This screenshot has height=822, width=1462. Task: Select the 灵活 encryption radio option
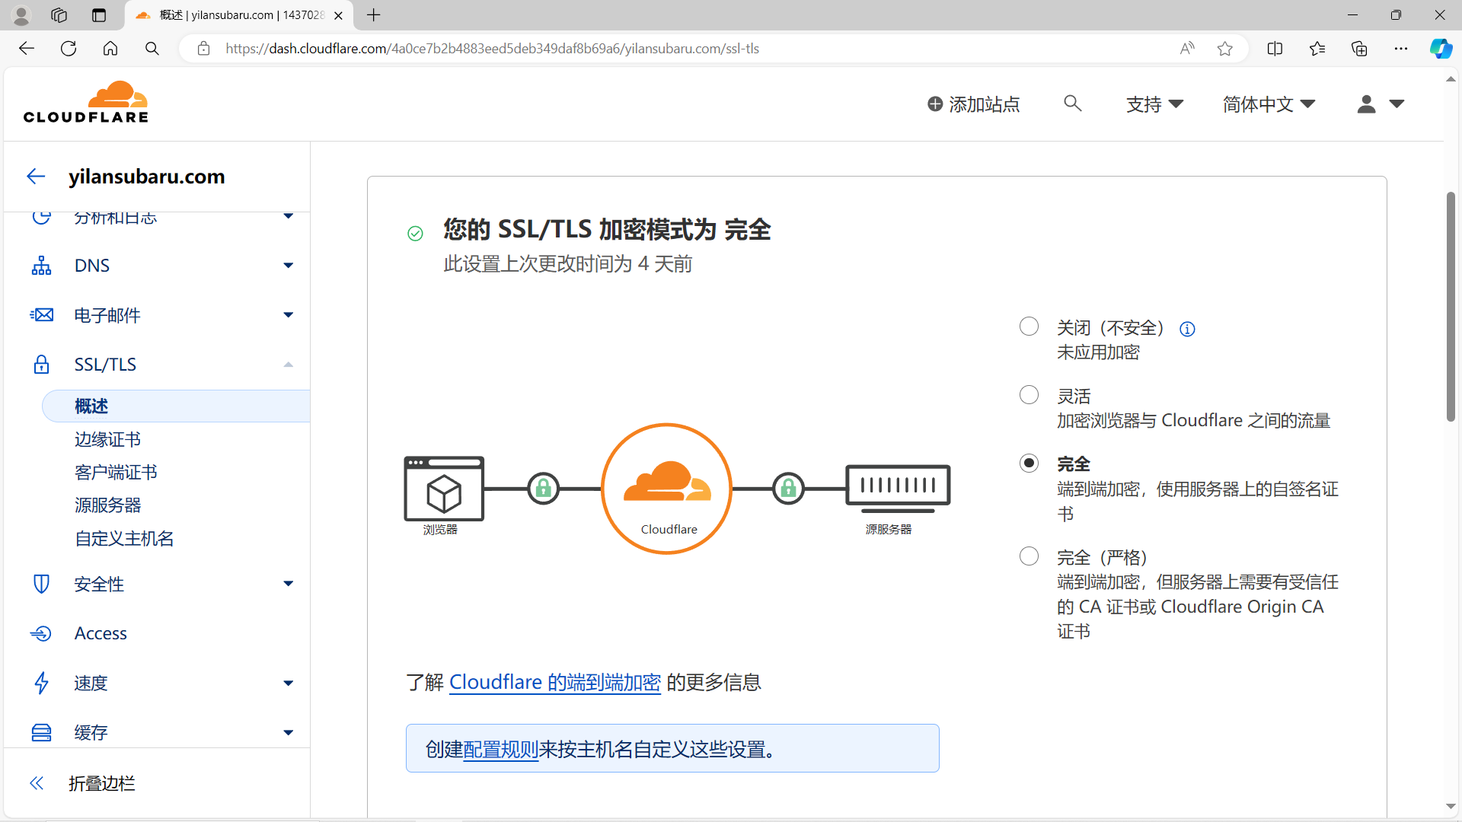click(1029, 395)
